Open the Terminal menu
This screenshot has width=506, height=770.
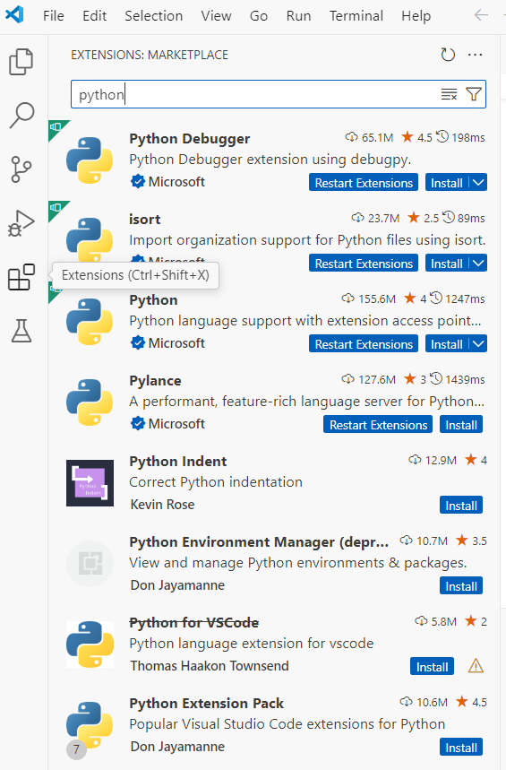(356, 16)
